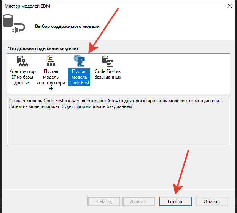Click the Отмена button

[212, 201]
